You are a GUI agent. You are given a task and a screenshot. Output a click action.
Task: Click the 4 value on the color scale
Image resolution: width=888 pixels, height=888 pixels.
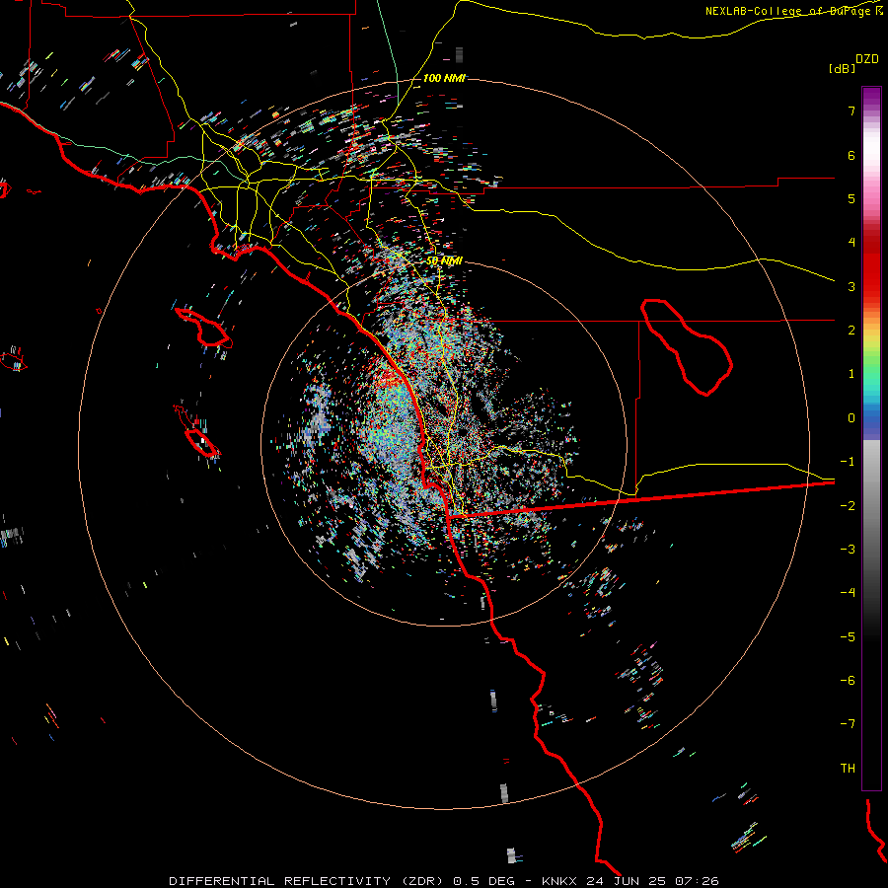(851, 243)
